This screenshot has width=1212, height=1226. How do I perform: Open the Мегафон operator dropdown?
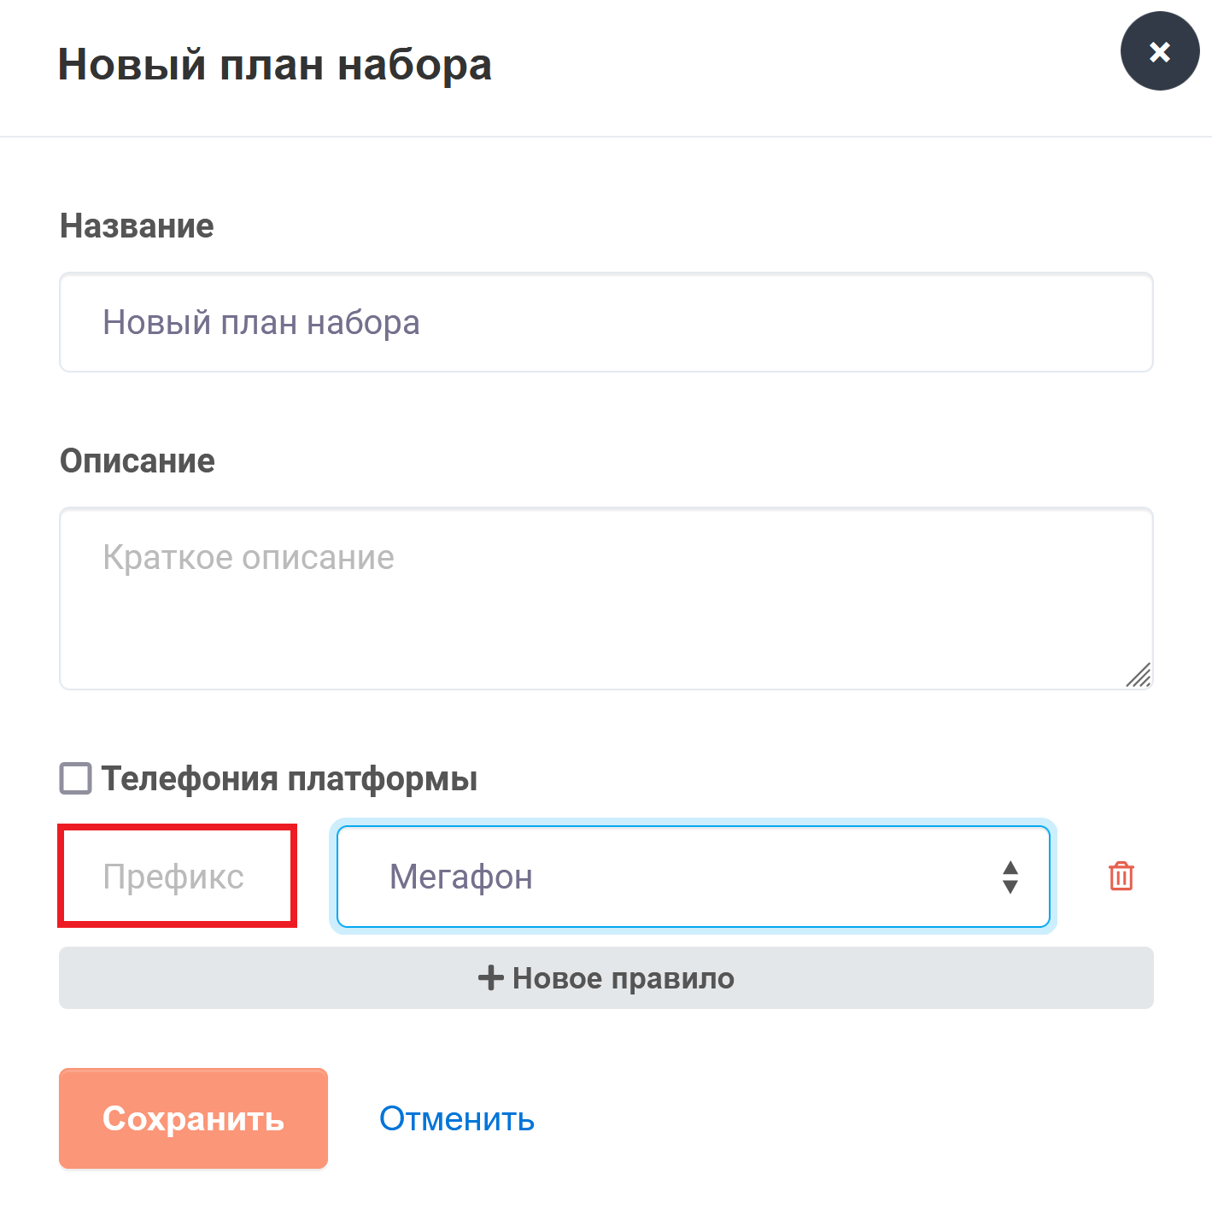point(694,877)
